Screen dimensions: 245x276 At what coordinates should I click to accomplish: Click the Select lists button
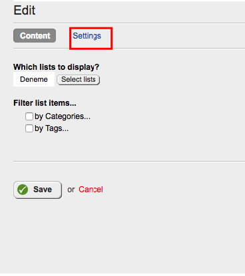pyautogui.click(x=79, y=80)
